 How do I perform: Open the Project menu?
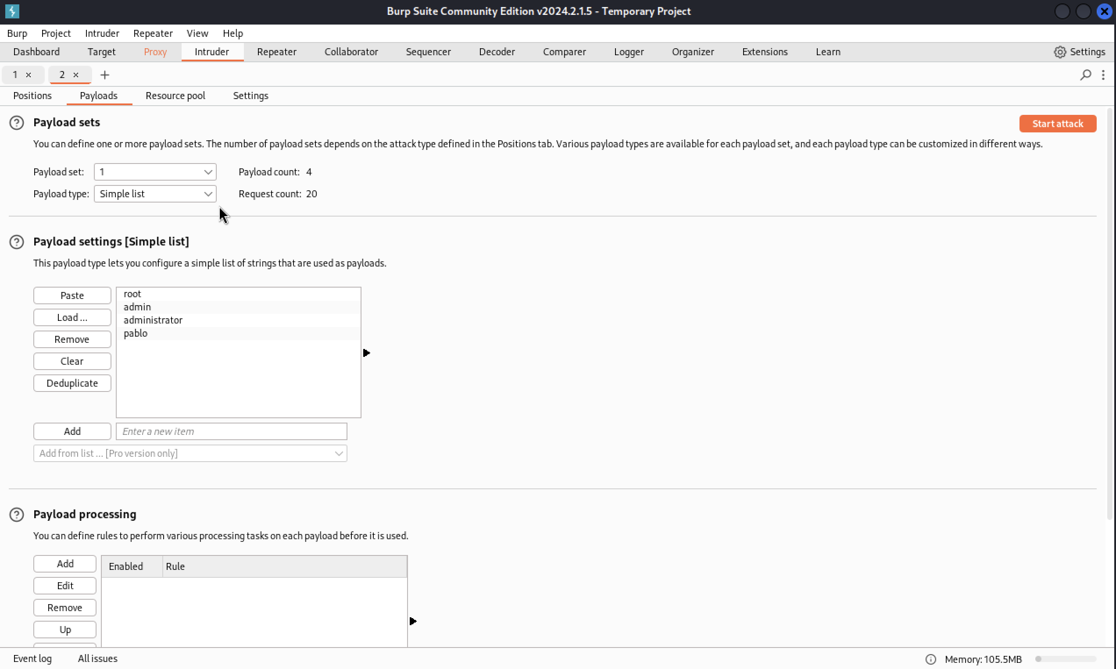coord(54,33)
